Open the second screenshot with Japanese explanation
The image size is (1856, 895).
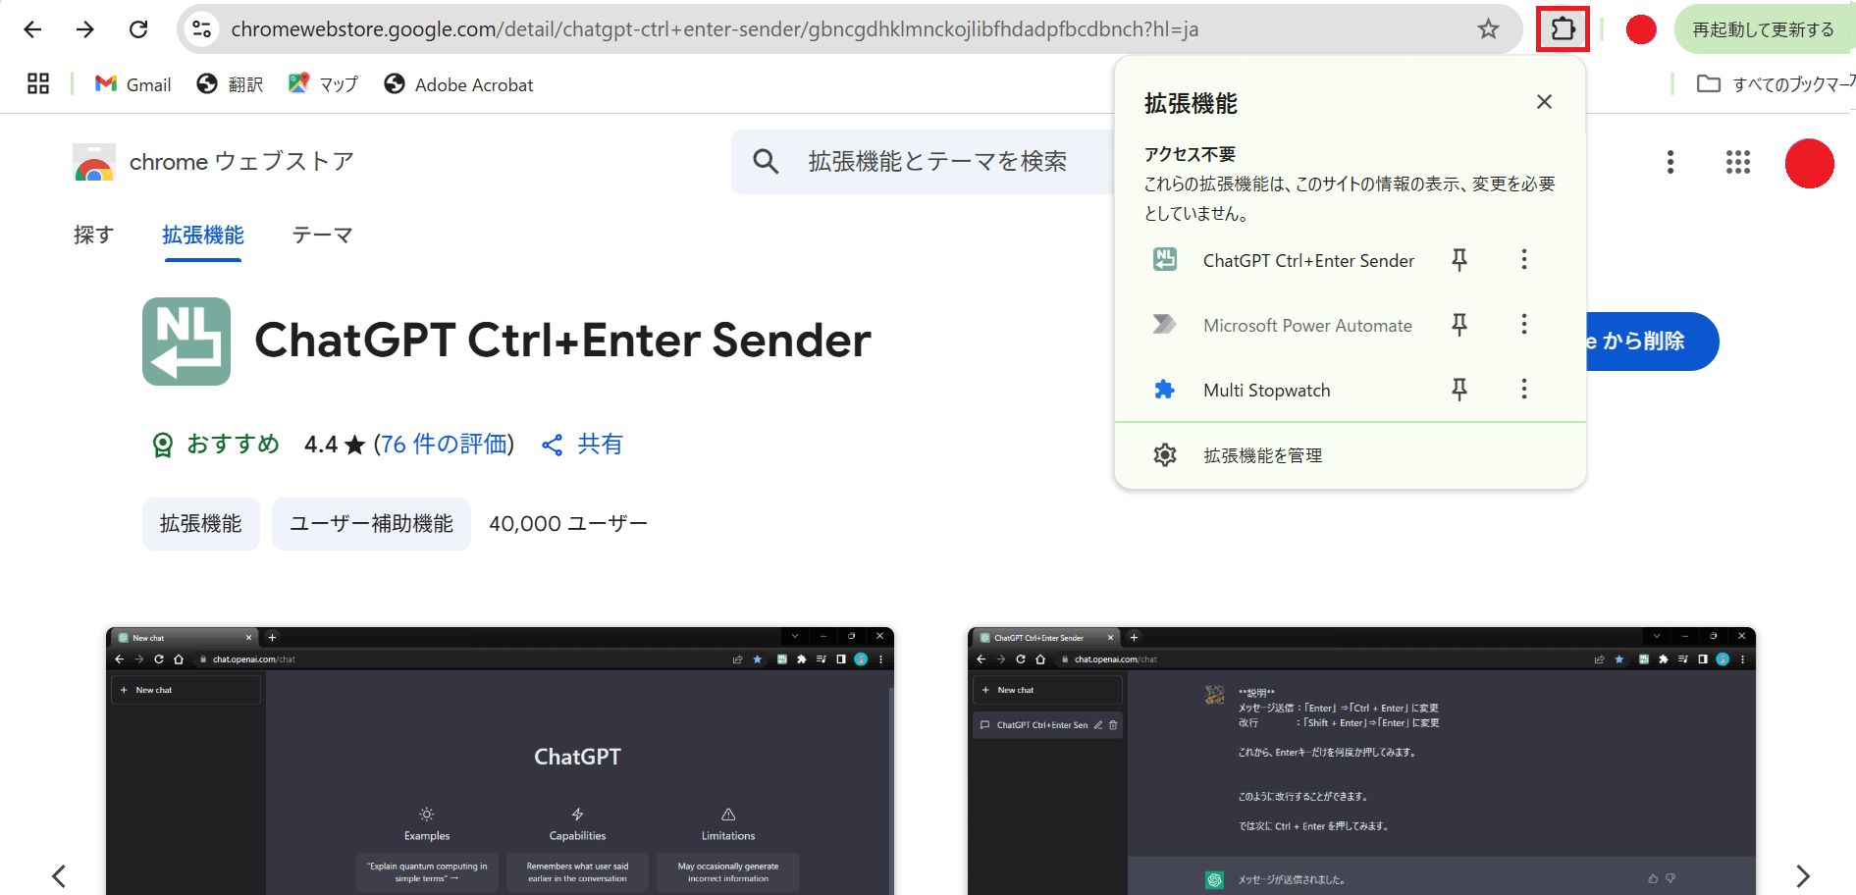(1361, 761)
